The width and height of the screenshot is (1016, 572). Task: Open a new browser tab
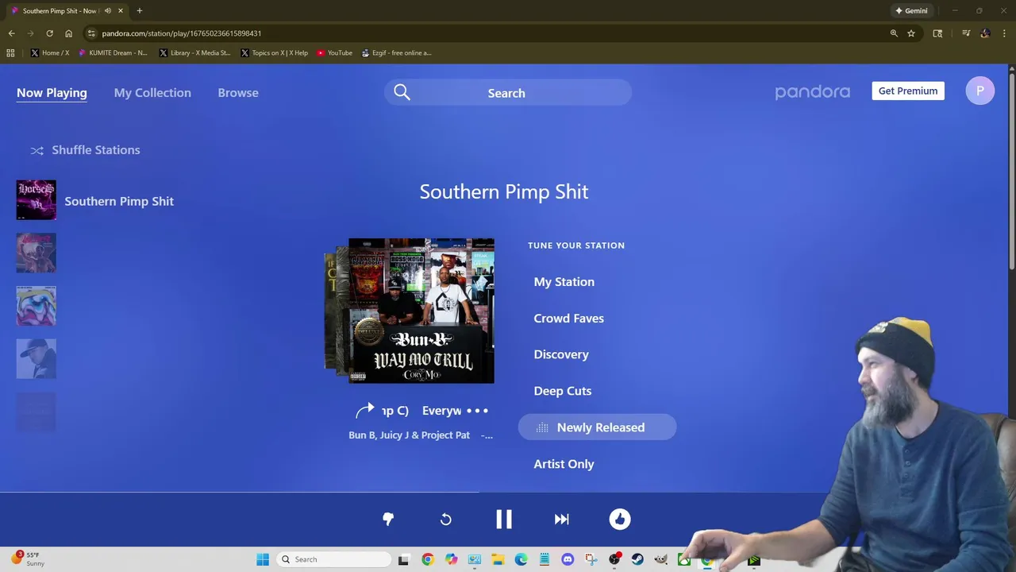pyautogui.click(x=140, y=11)
